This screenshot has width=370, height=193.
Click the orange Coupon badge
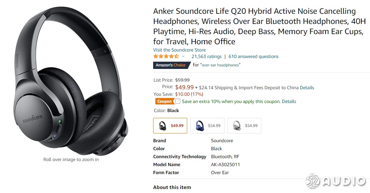[164, 102]
